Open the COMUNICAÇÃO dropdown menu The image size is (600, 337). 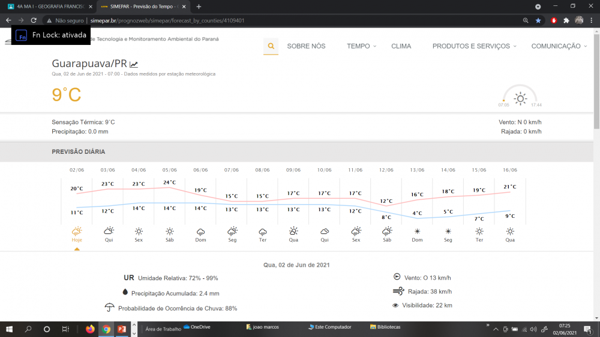(x=559, y=46)
